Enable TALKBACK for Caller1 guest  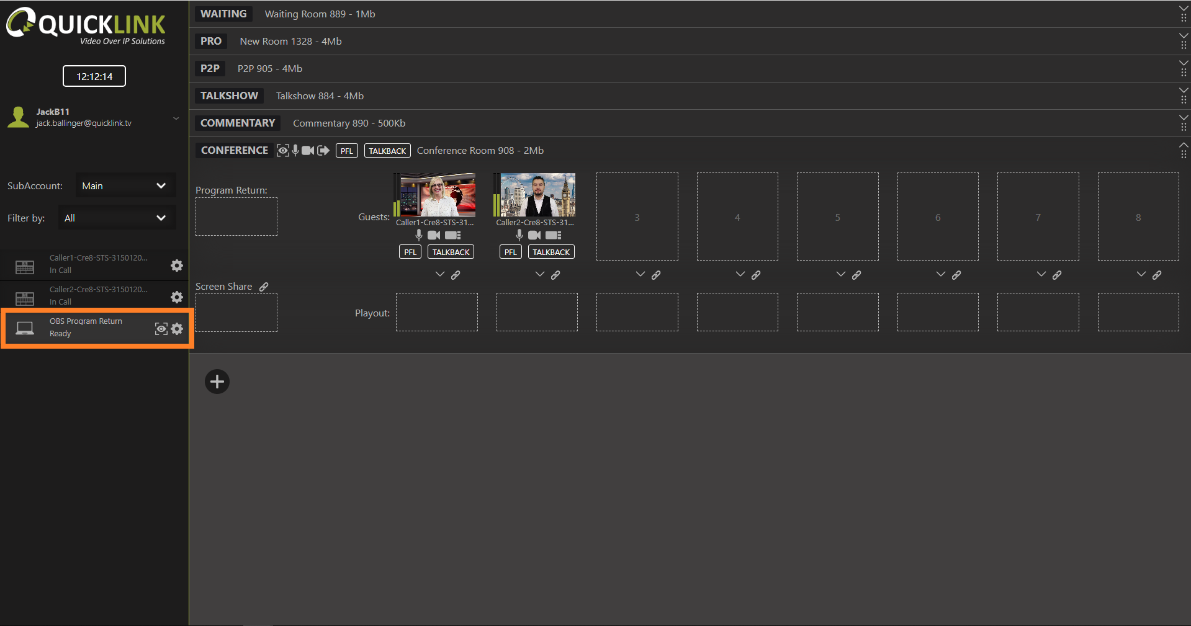[451, 252]
